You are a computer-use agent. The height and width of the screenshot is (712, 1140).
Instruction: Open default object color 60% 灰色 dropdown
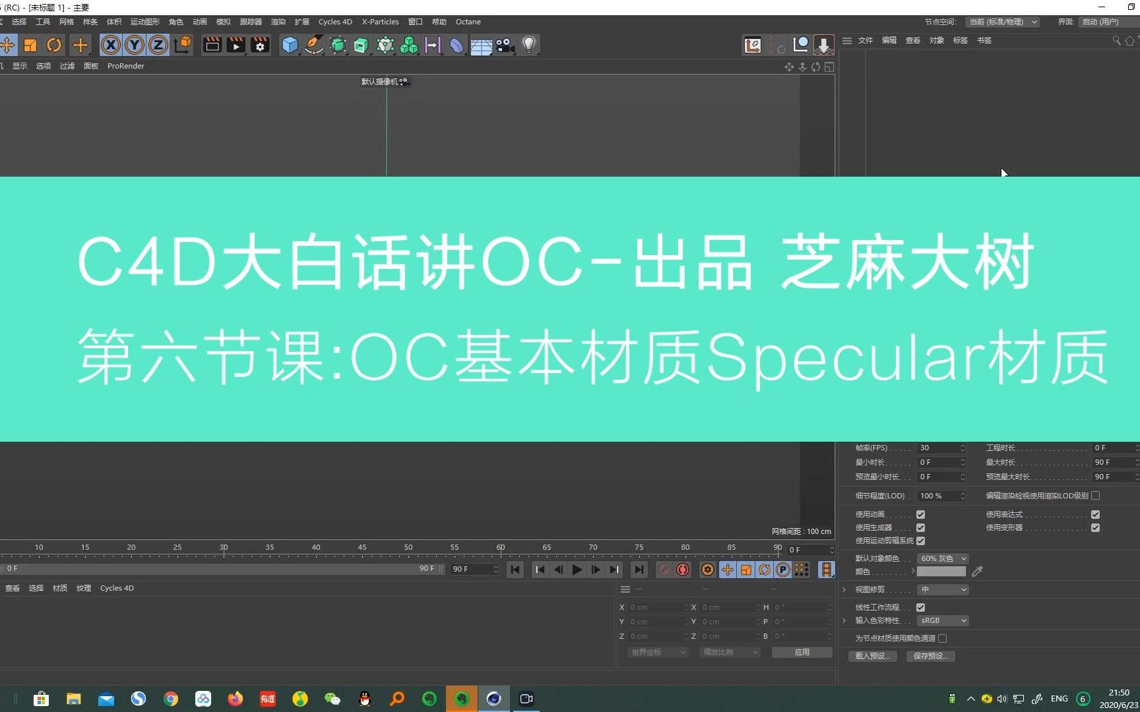[943, 558]
